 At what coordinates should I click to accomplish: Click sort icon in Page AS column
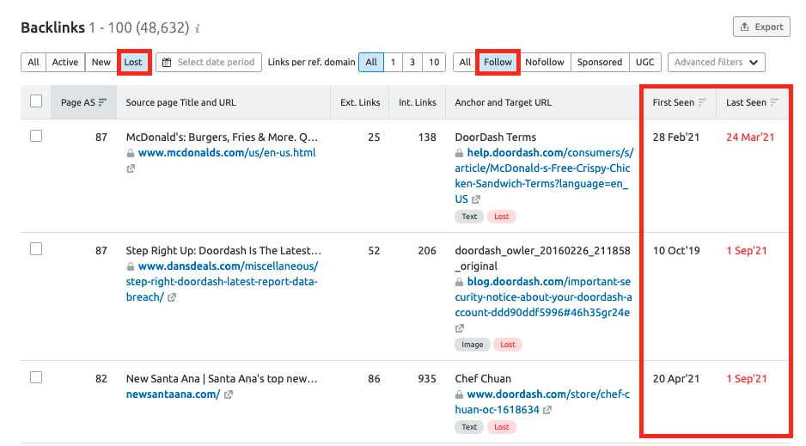[x=103, y=102]
